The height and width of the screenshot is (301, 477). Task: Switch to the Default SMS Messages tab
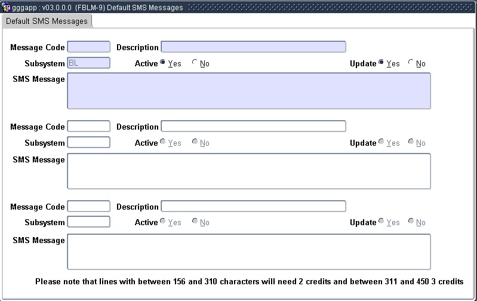(47, 21)
